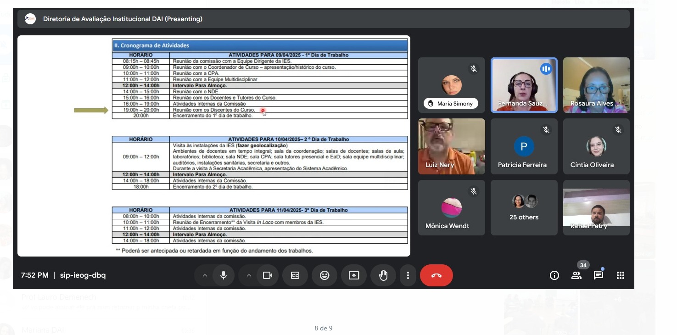Leave the call with red hang-up button
The width and height of the screenshot is (677, 335).
(436, 275)
